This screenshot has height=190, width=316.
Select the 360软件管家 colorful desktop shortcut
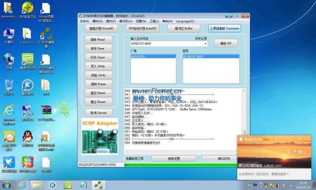(28, 165)
